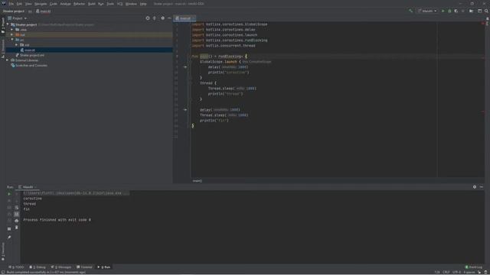Open the Build menu
This screenshot has width=490, height=275.
click(92, 4)
